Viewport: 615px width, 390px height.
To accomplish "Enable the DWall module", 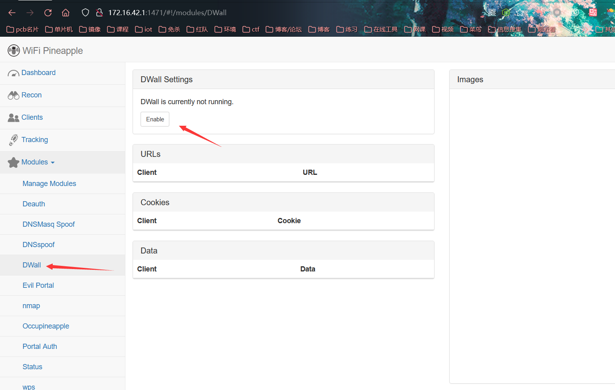I will tap(155, 119).
